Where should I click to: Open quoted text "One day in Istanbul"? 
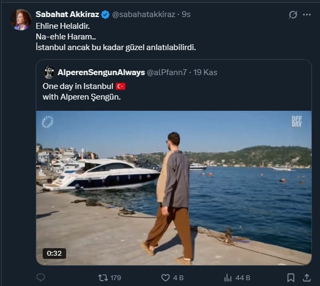78,86
